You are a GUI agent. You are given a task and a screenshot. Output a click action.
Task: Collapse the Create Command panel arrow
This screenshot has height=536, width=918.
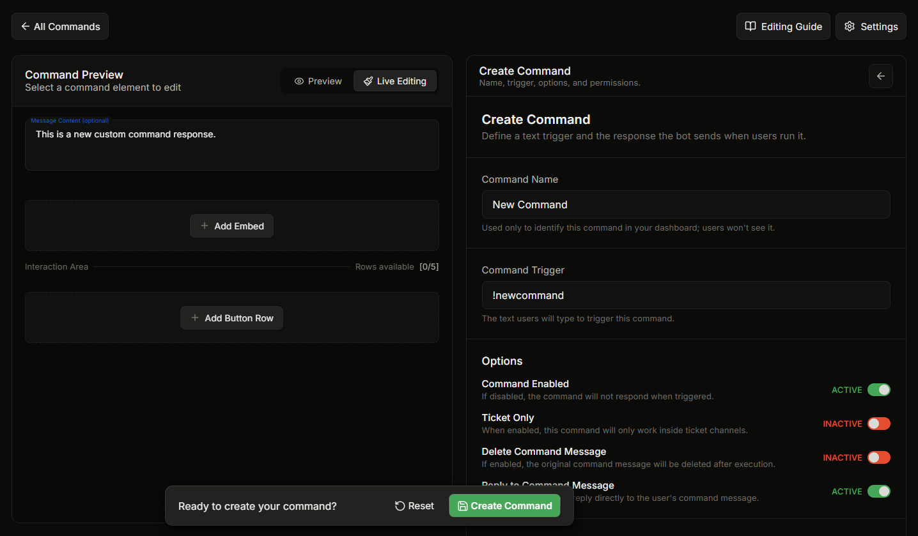[880, 76]
